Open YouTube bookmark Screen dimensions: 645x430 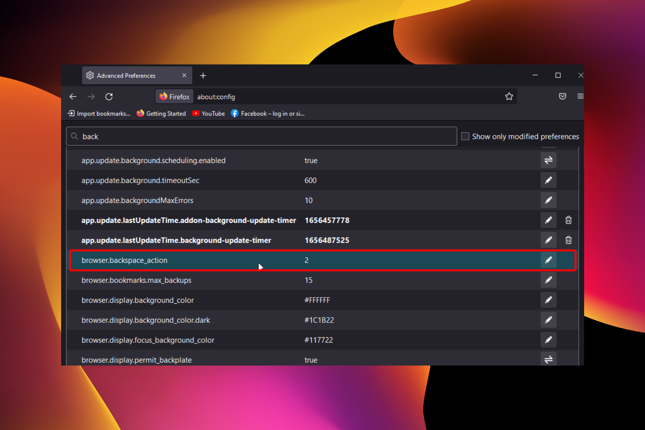[x=209, y=114]
